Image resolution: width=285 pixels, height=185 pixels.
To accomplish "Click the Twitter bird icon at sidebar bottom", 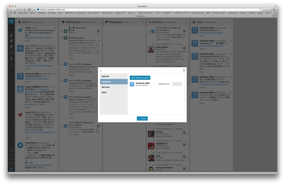I will pyautogui.click(x=11, y=169).
